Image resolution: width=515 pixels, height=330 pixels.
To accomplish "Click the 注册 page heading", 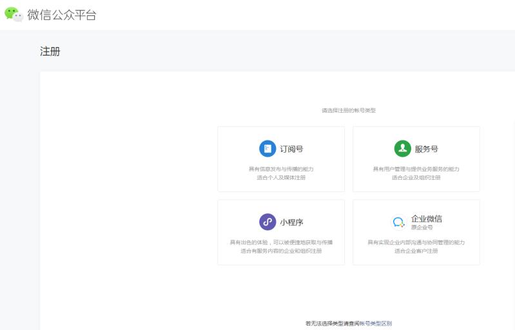I will [50, 52].
